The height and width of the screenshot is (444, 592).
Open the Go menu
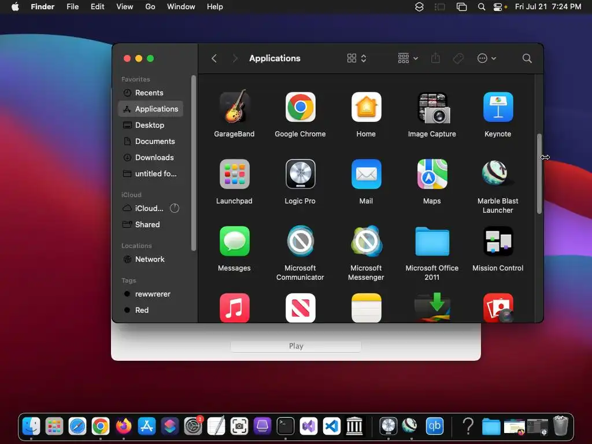pos(150,7)
